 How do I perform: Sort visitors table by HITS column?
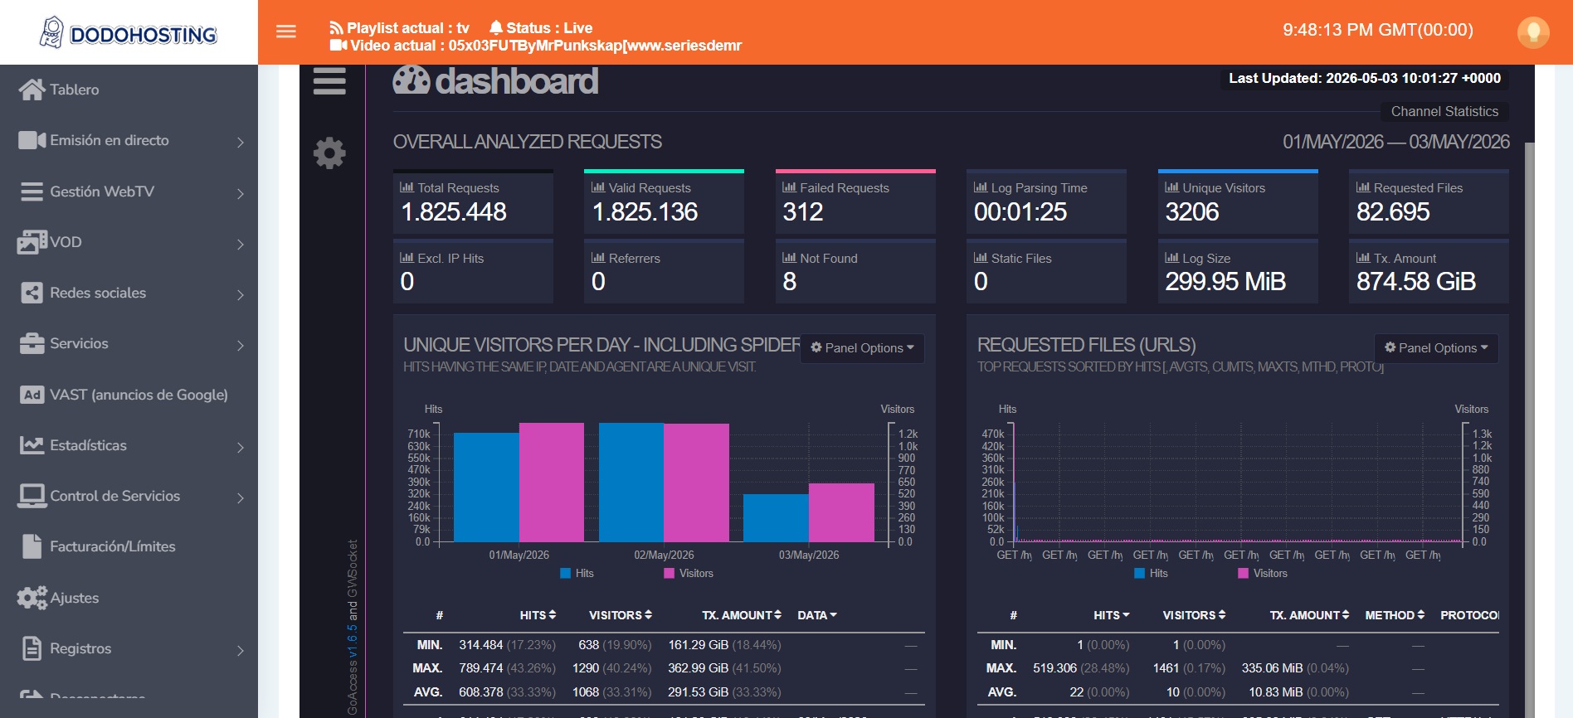tap(538, 615)
